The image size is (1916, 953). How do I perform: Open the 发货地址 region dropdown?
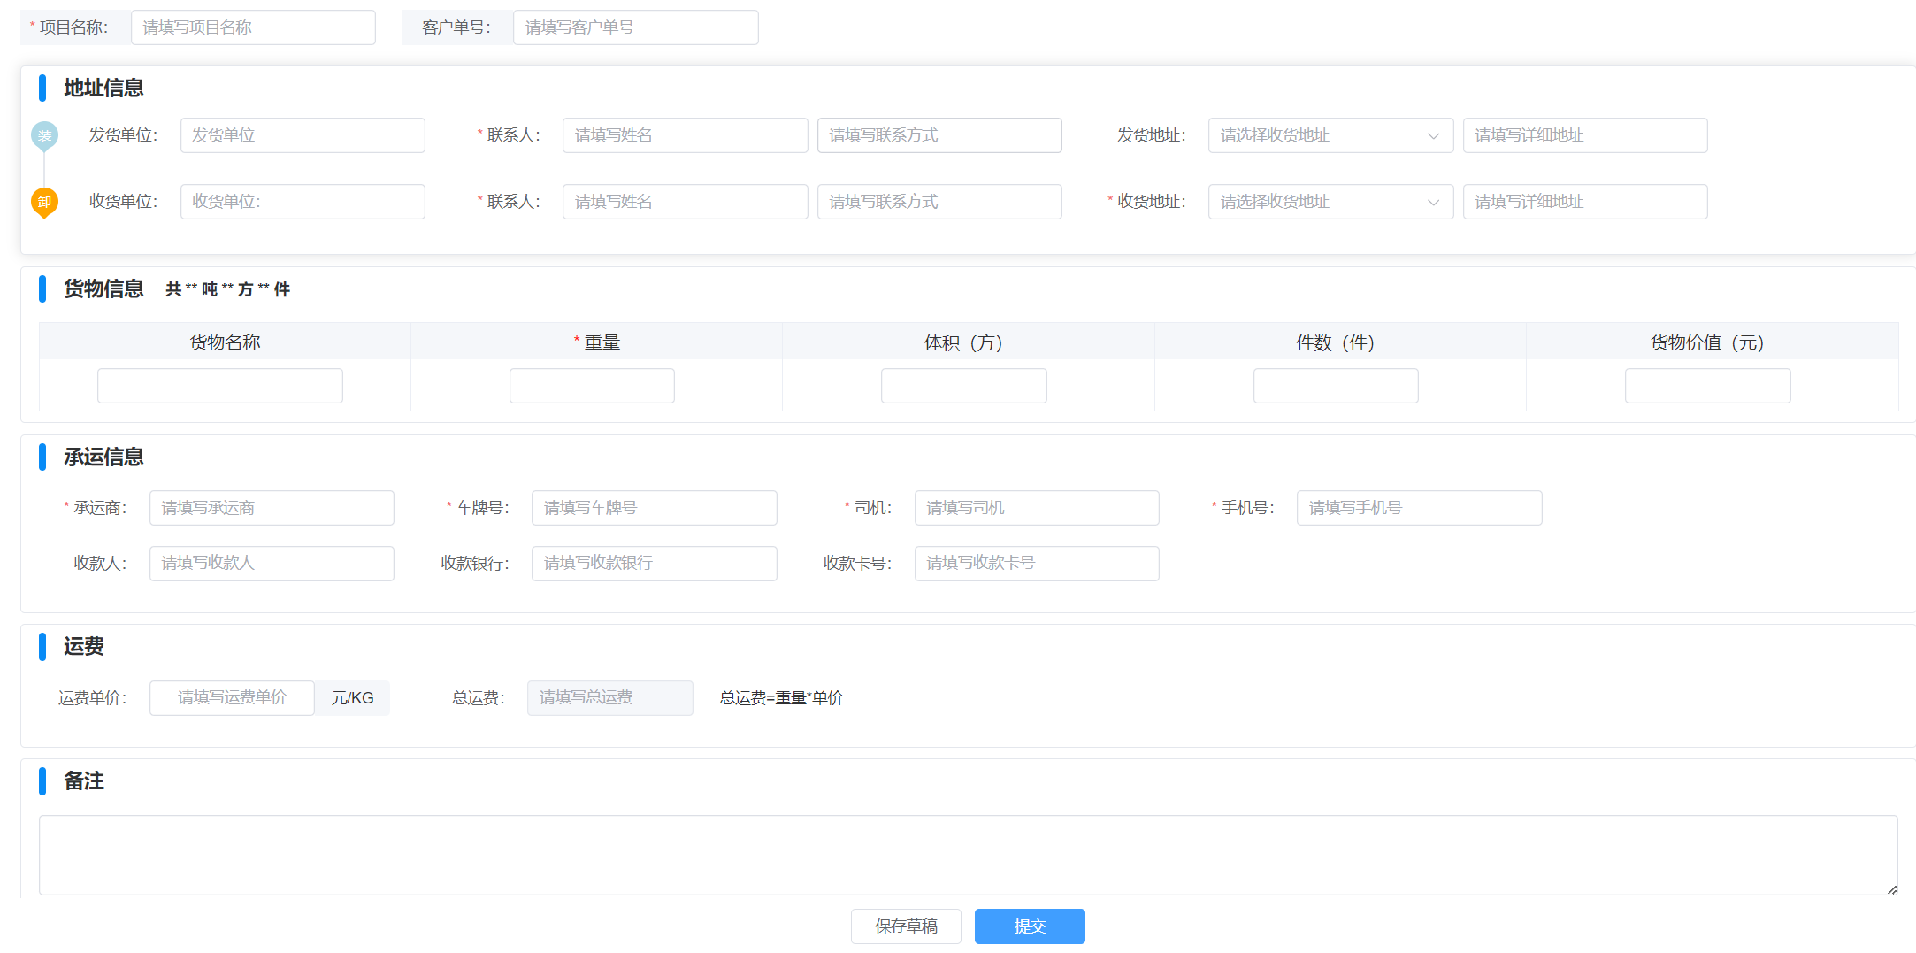(1330, 135)
